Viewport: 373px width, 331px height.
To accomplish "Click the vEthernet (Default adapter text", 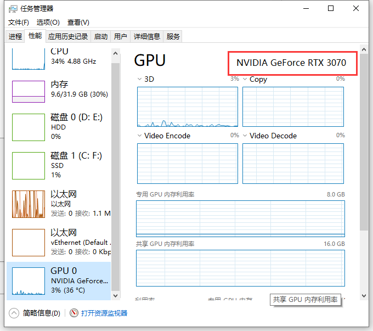I will [x=81, y=243].
